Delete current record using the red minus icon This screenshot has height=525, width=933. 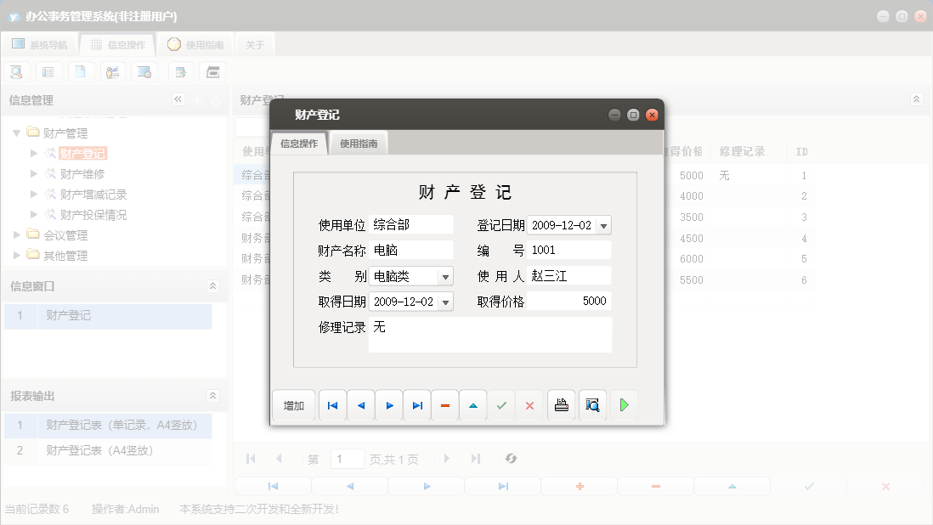coord(444,405)
